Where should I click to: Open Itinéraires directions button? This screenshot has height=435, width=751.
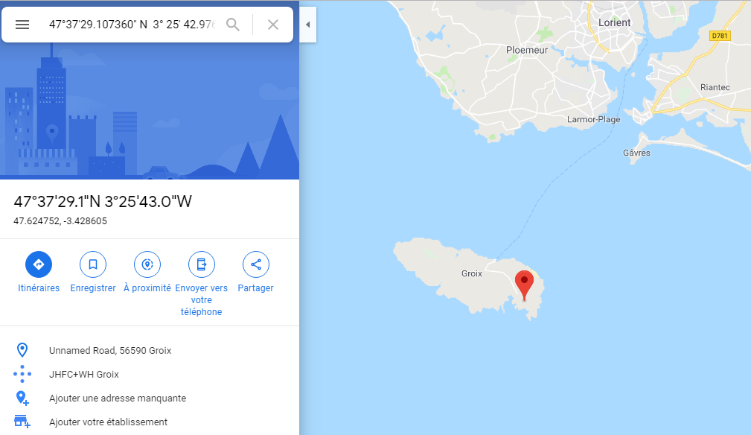[39, 264]
